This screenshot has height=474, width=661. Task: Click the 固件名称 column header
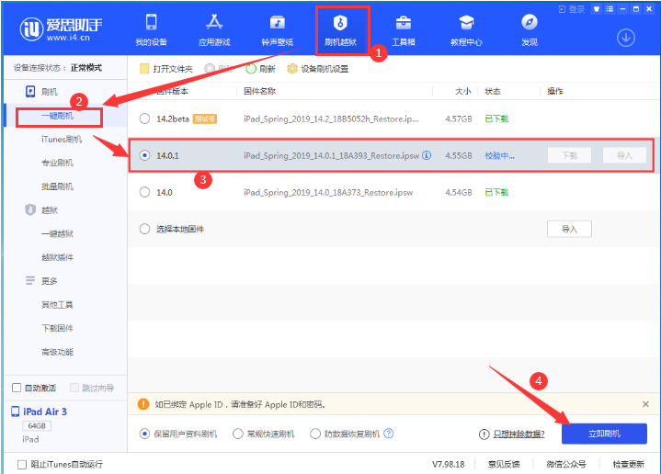[259, 91]
